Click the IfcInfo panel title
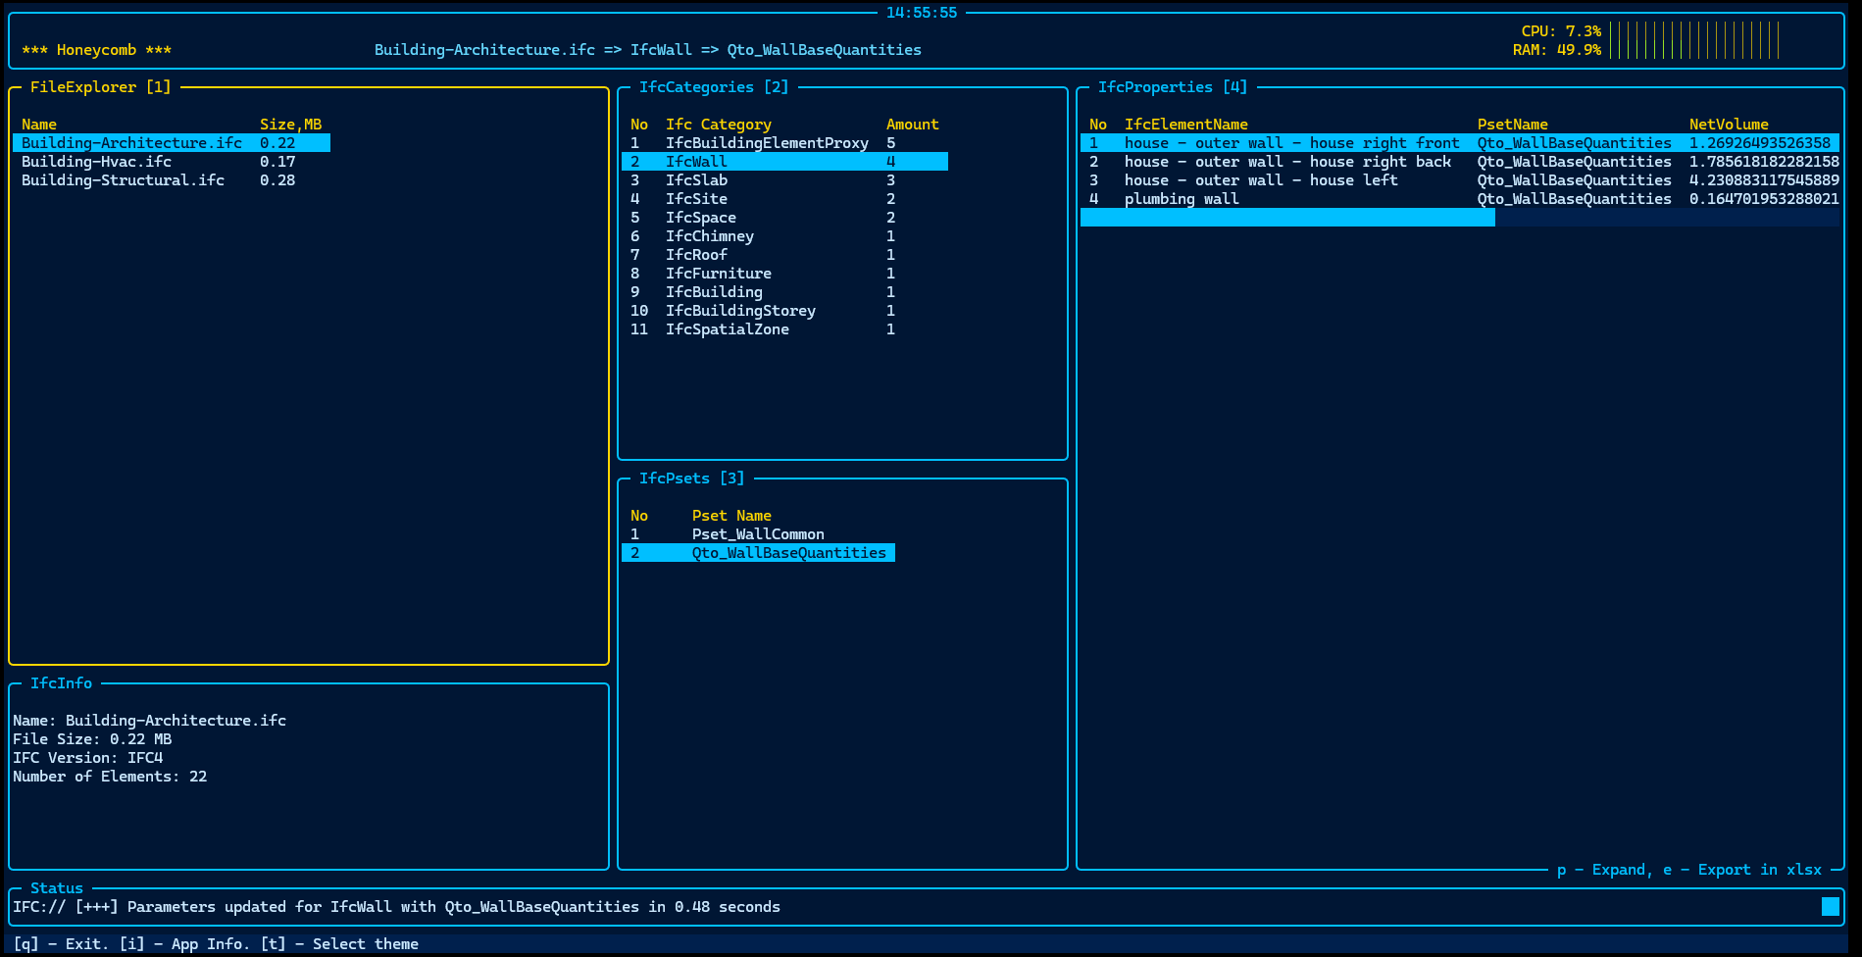1862x957 pixels. pyautogui.click(x=61, y=683)
